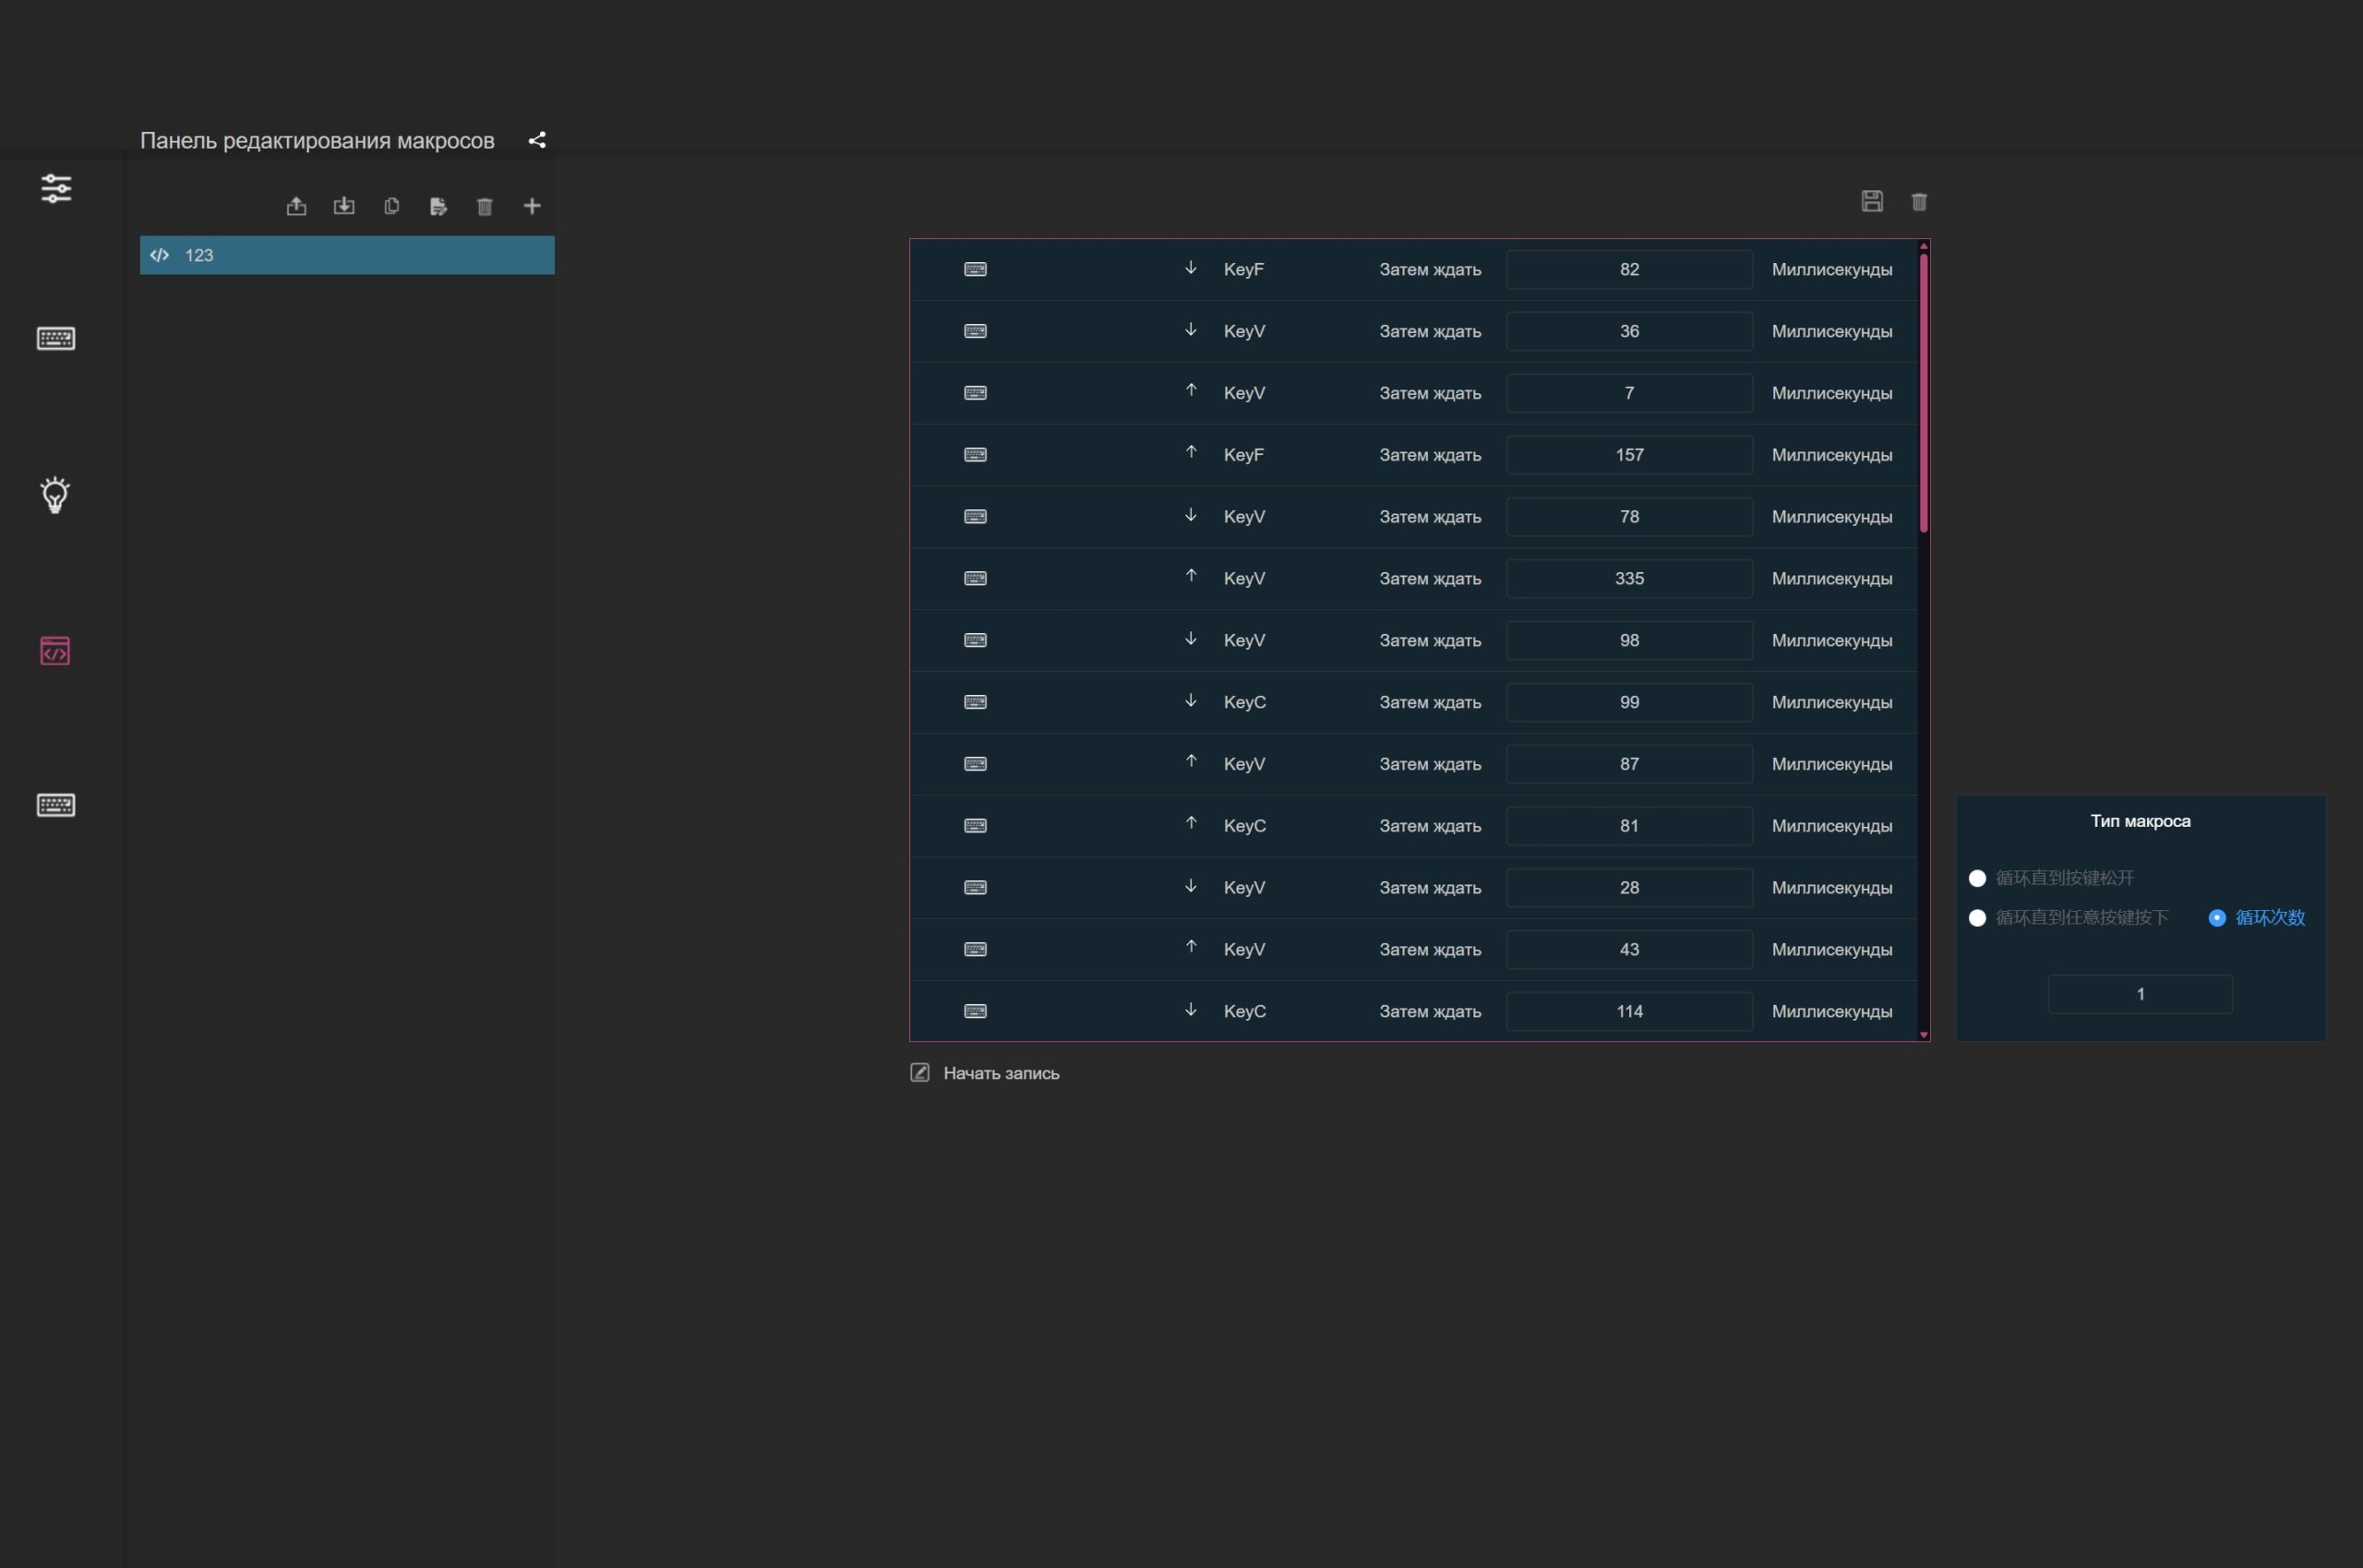The image size is (2363, 1568).
Task: Select macro 123 in the list
Action: 347,255
